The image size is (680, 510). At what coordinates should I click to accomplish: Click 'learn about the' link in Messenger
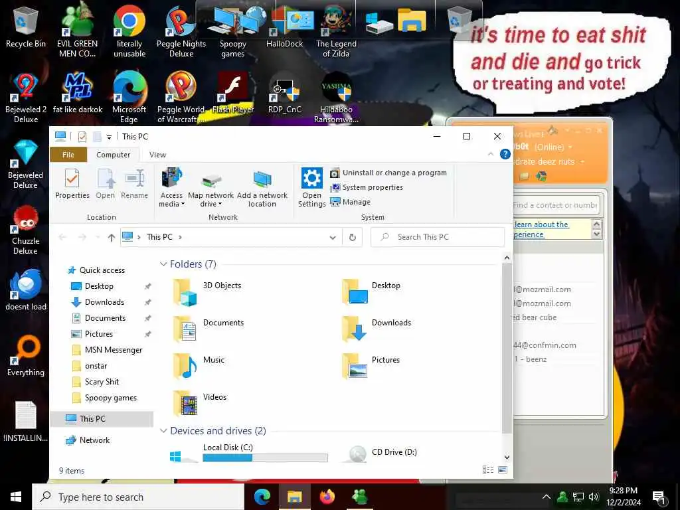(541, 224)
